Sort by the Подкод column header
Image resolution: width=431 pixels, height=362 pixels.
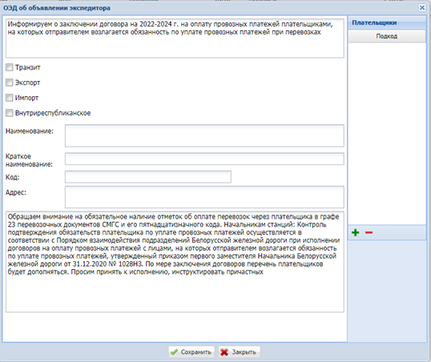tap(387, 36)
